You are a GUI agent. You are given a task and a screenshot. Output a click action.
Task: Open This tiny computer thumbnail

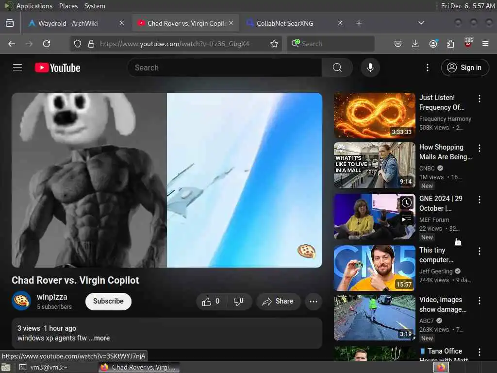[374, 268]
